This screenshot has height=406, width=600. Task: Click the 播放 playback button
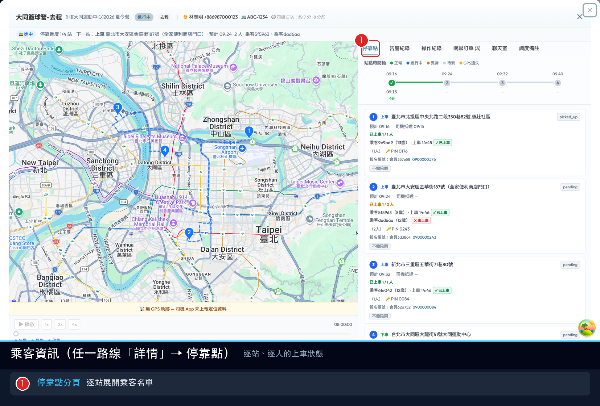tap(26, 325)
